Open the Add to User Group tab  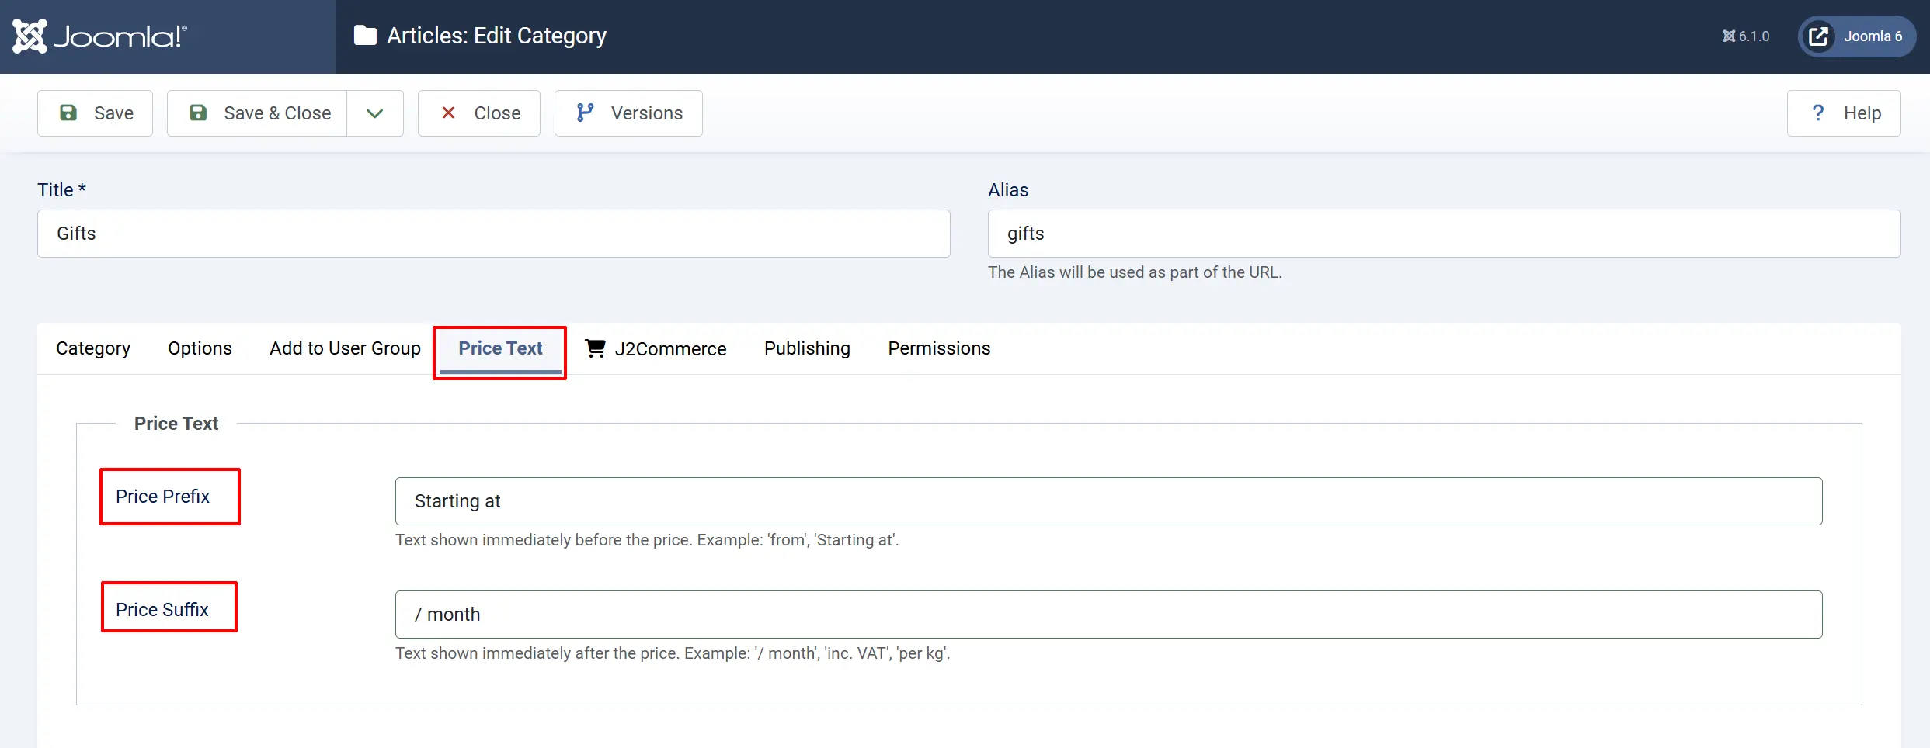[345, 348]
